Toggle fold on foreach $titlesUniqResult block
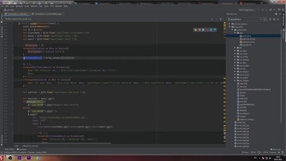The image size is (286, 161). [13, 67]
